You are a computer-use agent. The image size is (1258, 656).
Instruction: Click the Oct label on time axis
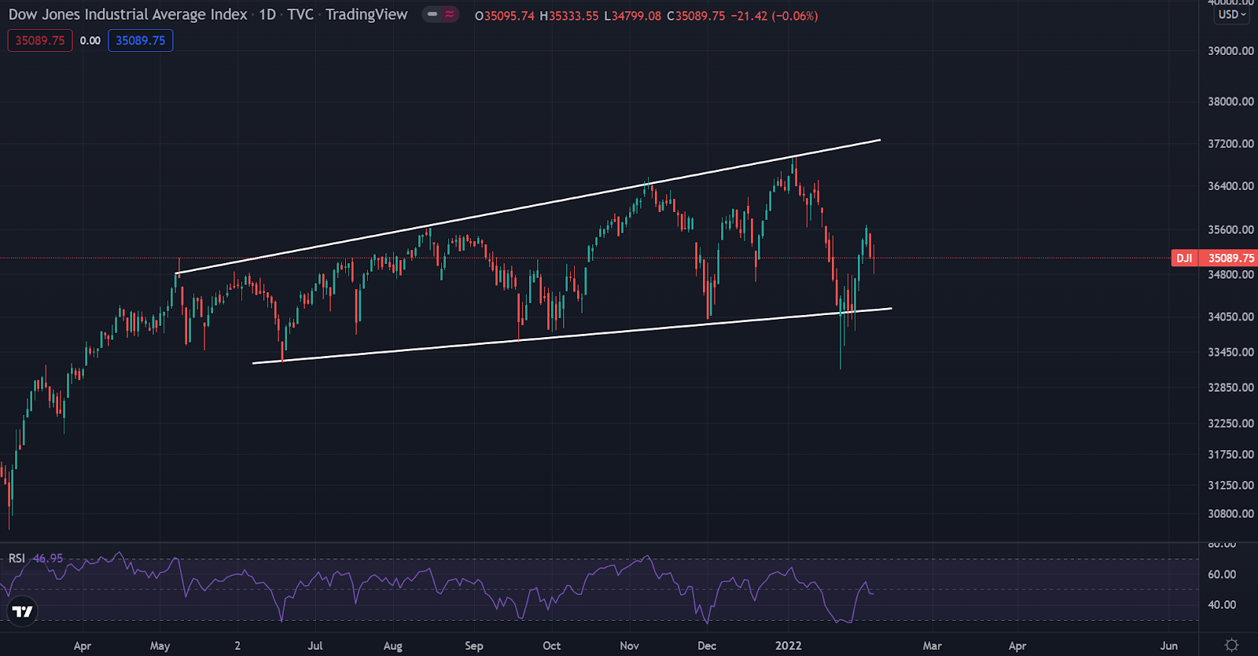(552, 646)
